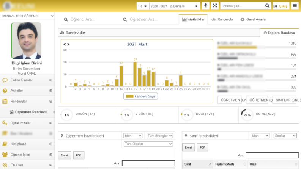Open the 2020 - 2021 - 2. Dönem selector
This screenshot has height=169, width=301.
point(174,6)
